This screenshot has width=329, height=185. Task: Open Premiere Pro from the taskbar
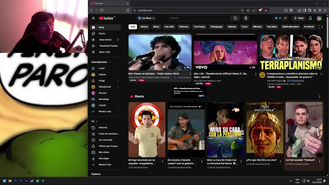[21, 181]
